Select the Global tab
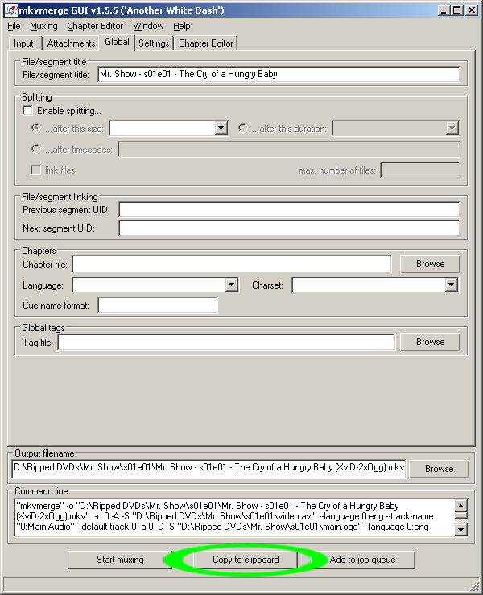Screen dimensions: 483x595 click(117, 42)
